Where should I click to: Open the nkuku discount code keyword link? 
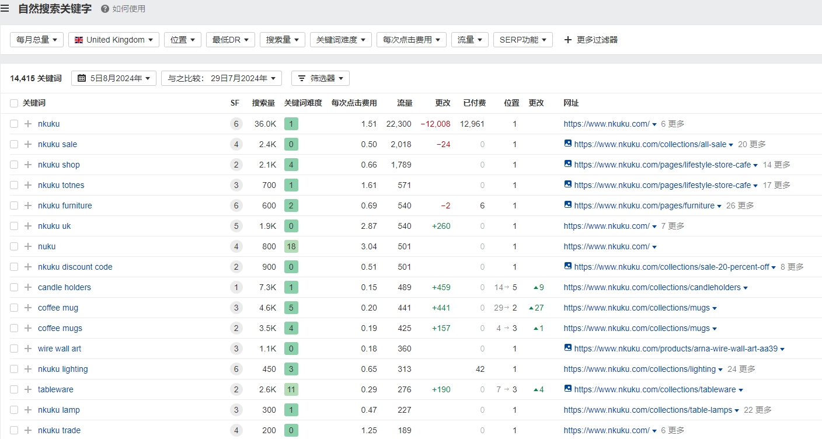pyautogui.click(x=75, y=267)
